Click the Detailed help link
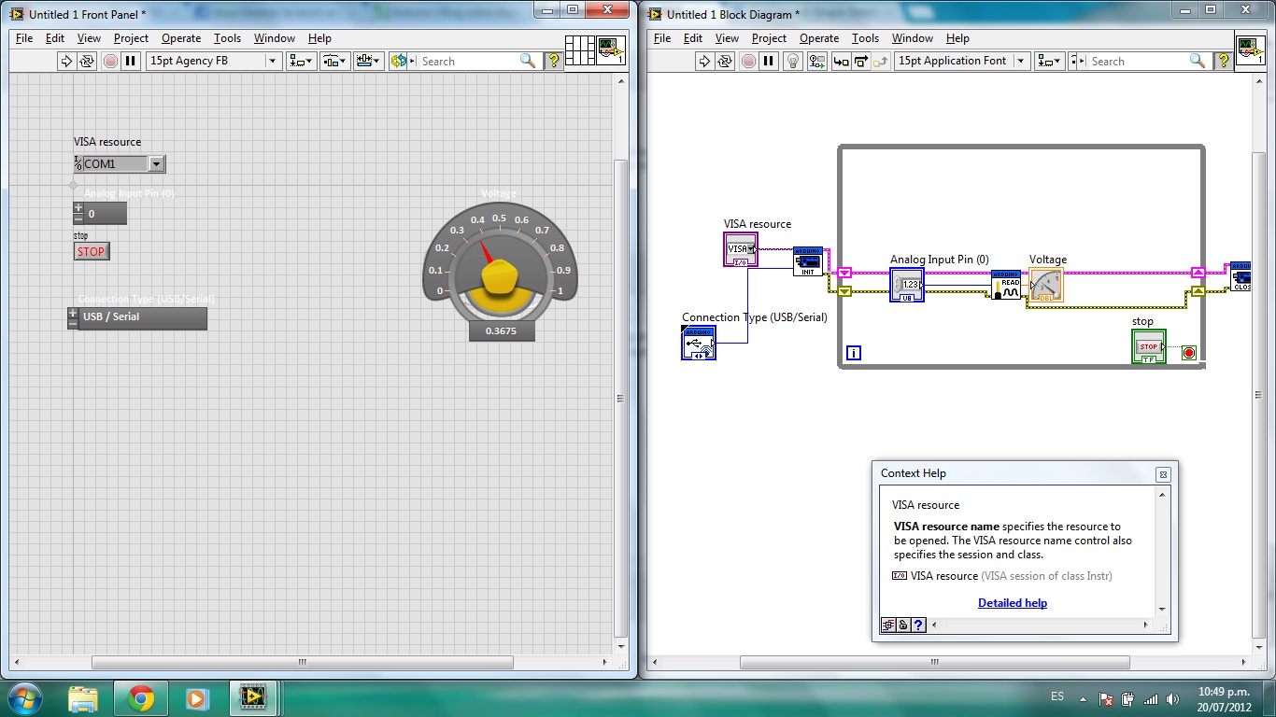Screen dimensions: 1276x717 coord(1012,603)
